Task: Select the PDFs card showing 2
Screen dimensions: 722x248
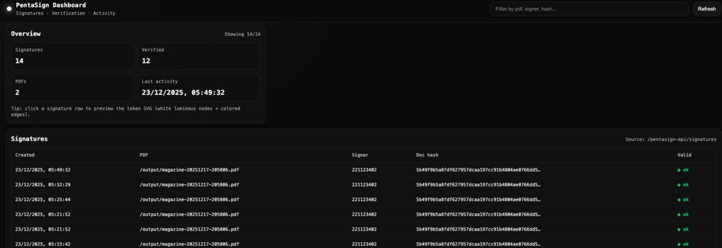Action: (72, 88)
